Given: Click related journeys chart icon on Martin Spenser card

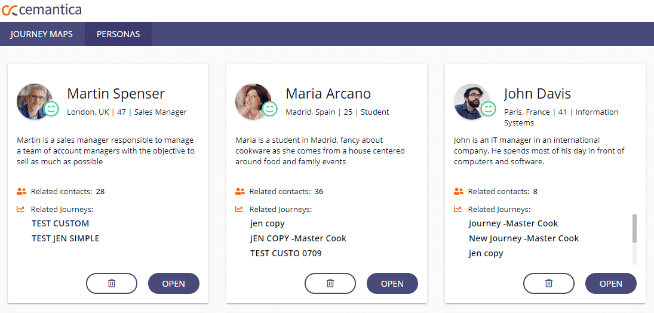Looking at the screenshot, I should tap(20, 209).
